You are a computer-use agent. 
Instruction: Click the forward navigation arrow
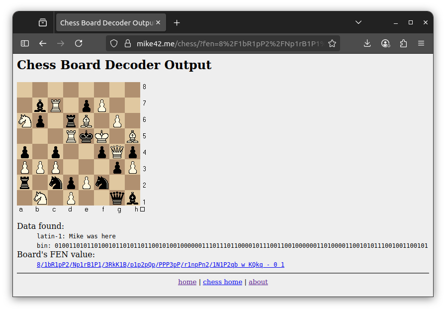pos(61,43)
